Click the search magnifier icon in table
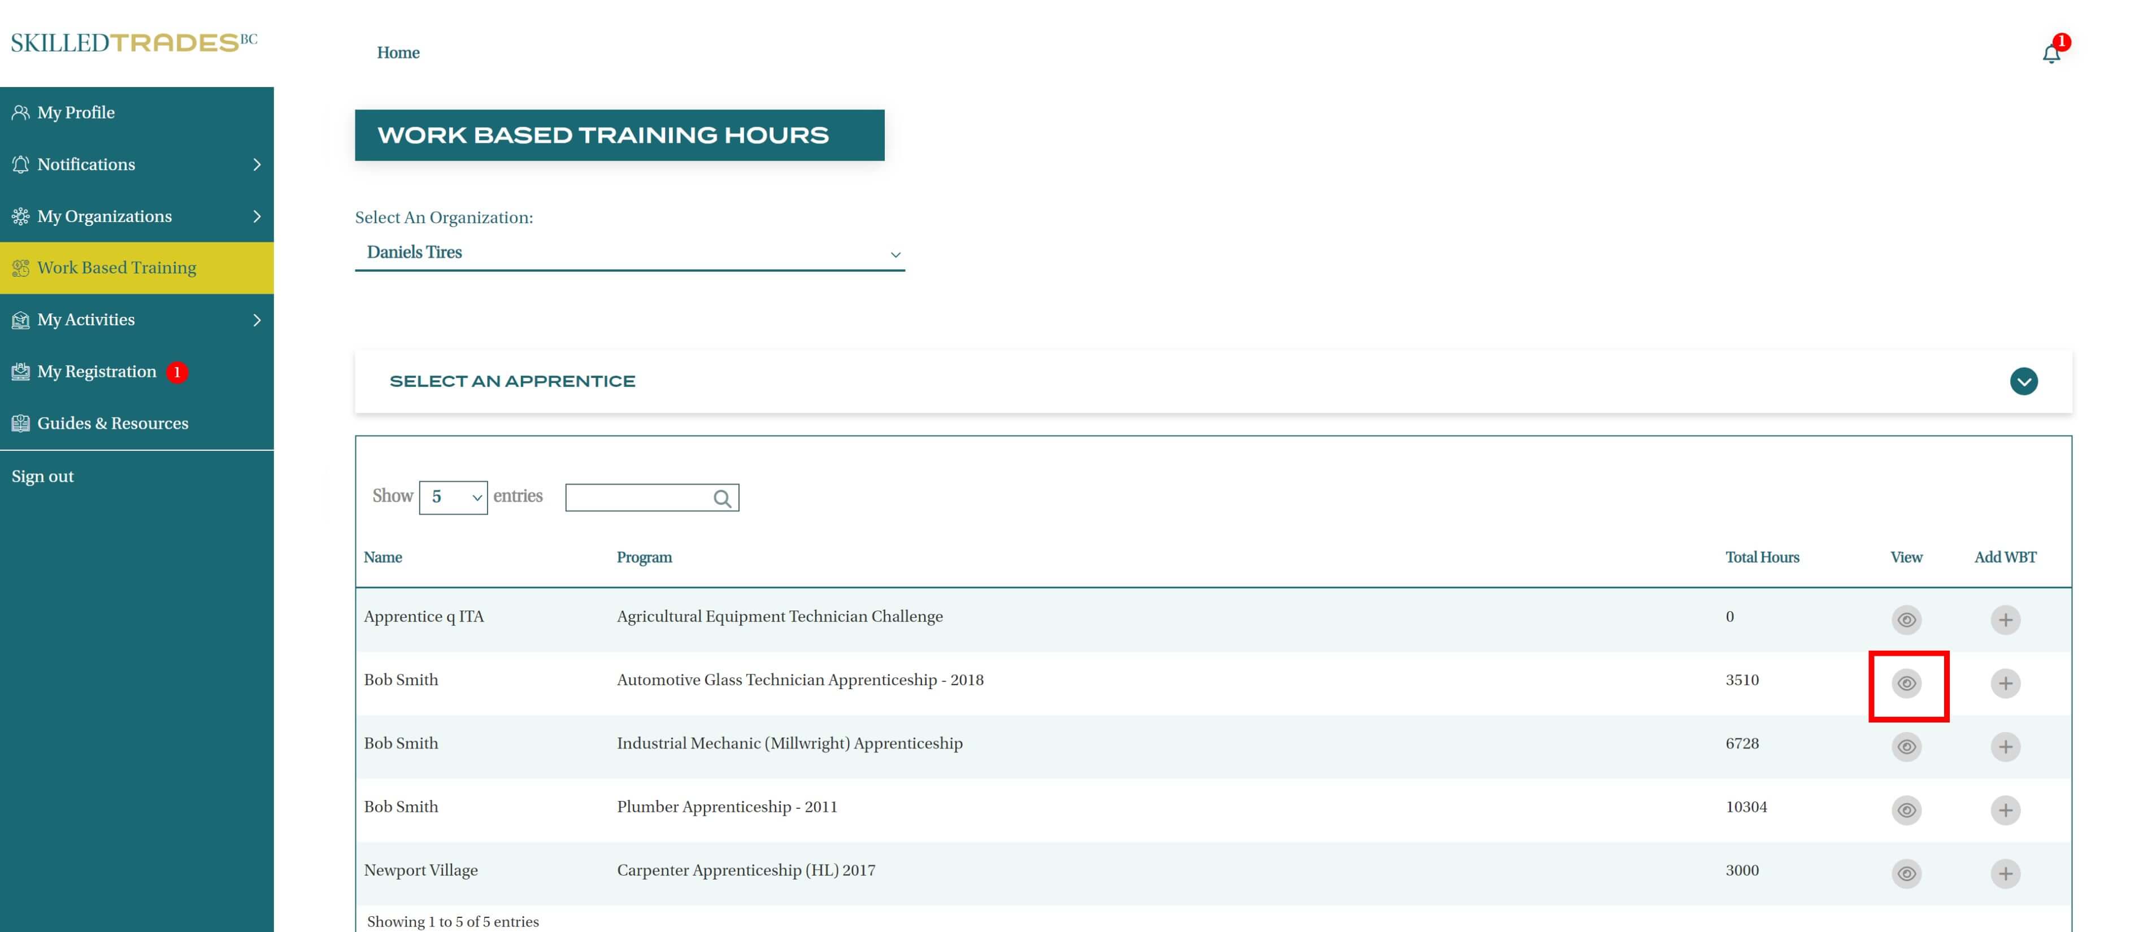2130x932 pixels. click(x=722, y=498)
